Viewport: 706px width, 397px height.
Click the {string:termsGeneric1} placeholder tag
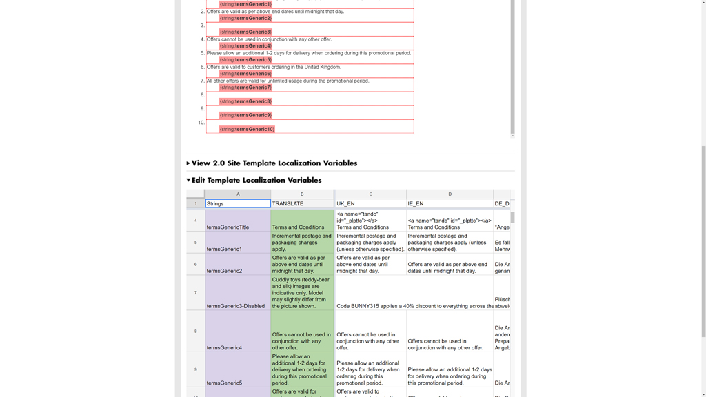(x=245, y=4)
